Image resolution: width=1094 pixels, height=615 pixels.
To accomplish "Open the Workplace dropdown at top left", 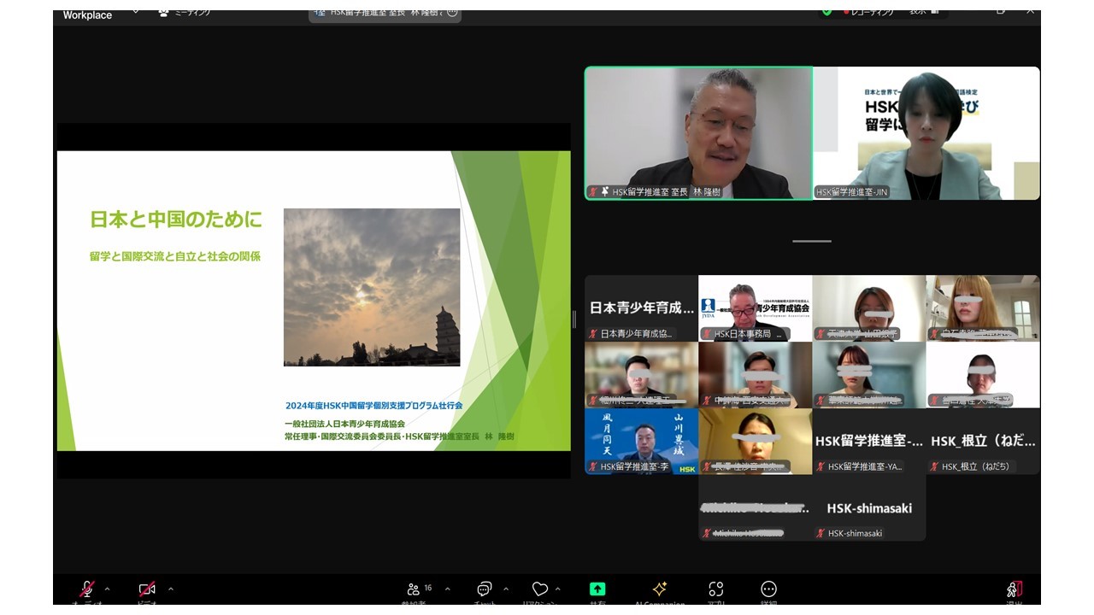I will [x=135, y=14].
